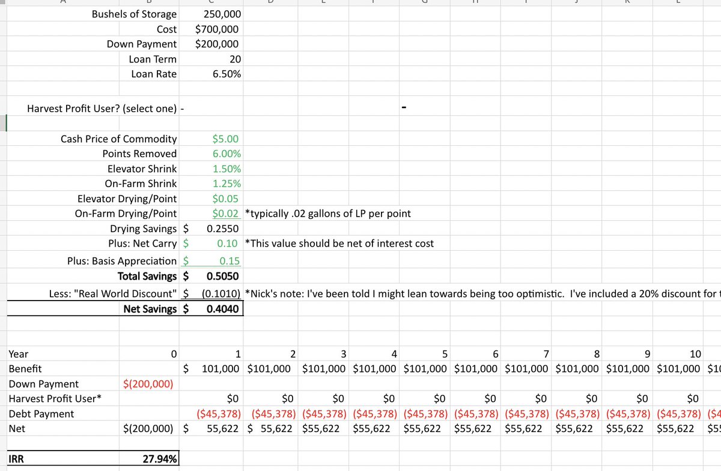Select the Year 0 header cell

click(x=174, y=354)
